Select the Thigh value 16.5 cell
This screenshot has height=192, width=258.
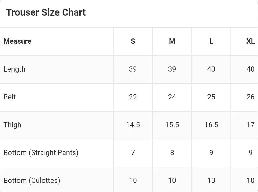coord(211,125)
